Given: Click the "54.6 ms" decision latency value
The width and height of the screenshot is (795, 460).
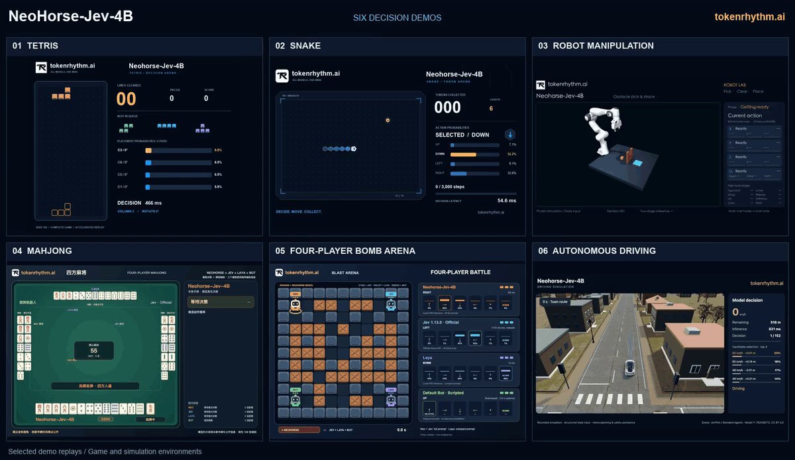Looking at the screenshot, I should coord(507,200).
